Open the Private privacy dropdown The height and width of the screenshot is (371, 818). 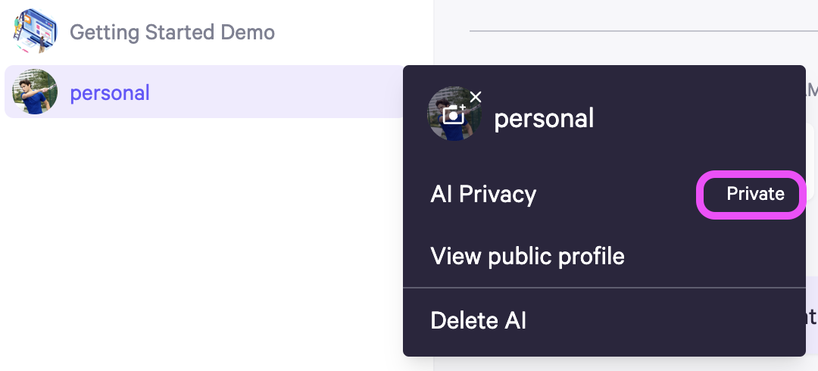pos(752,194)
